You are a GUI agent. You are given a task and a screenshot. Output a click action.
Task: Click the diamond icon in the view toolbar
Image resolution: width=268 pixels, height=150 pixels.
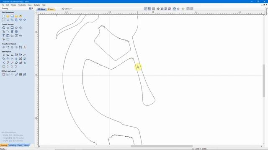(x=158, y=9)
